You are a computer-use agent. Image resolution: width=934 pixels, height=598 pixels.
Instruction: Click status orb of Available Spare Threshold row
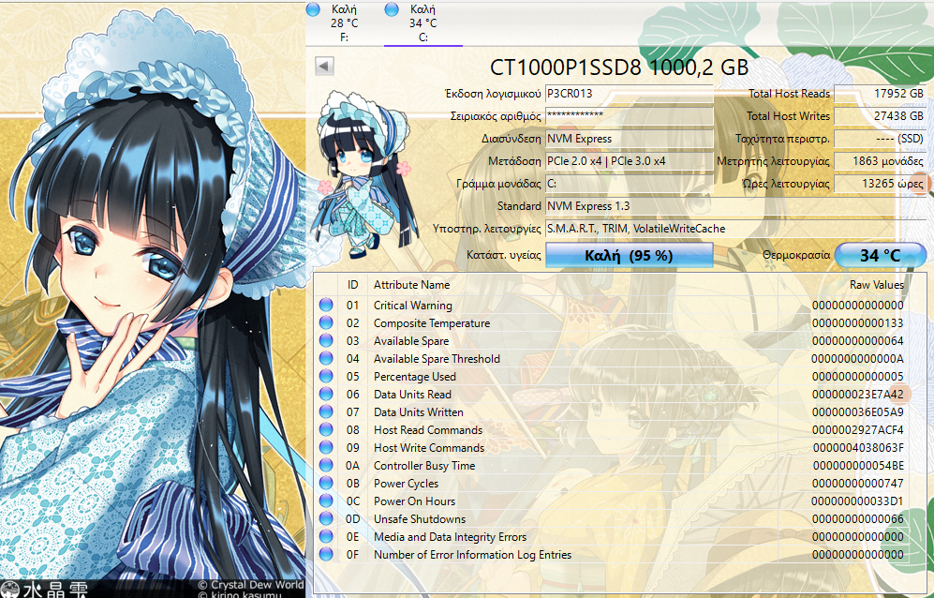point(326,358)
